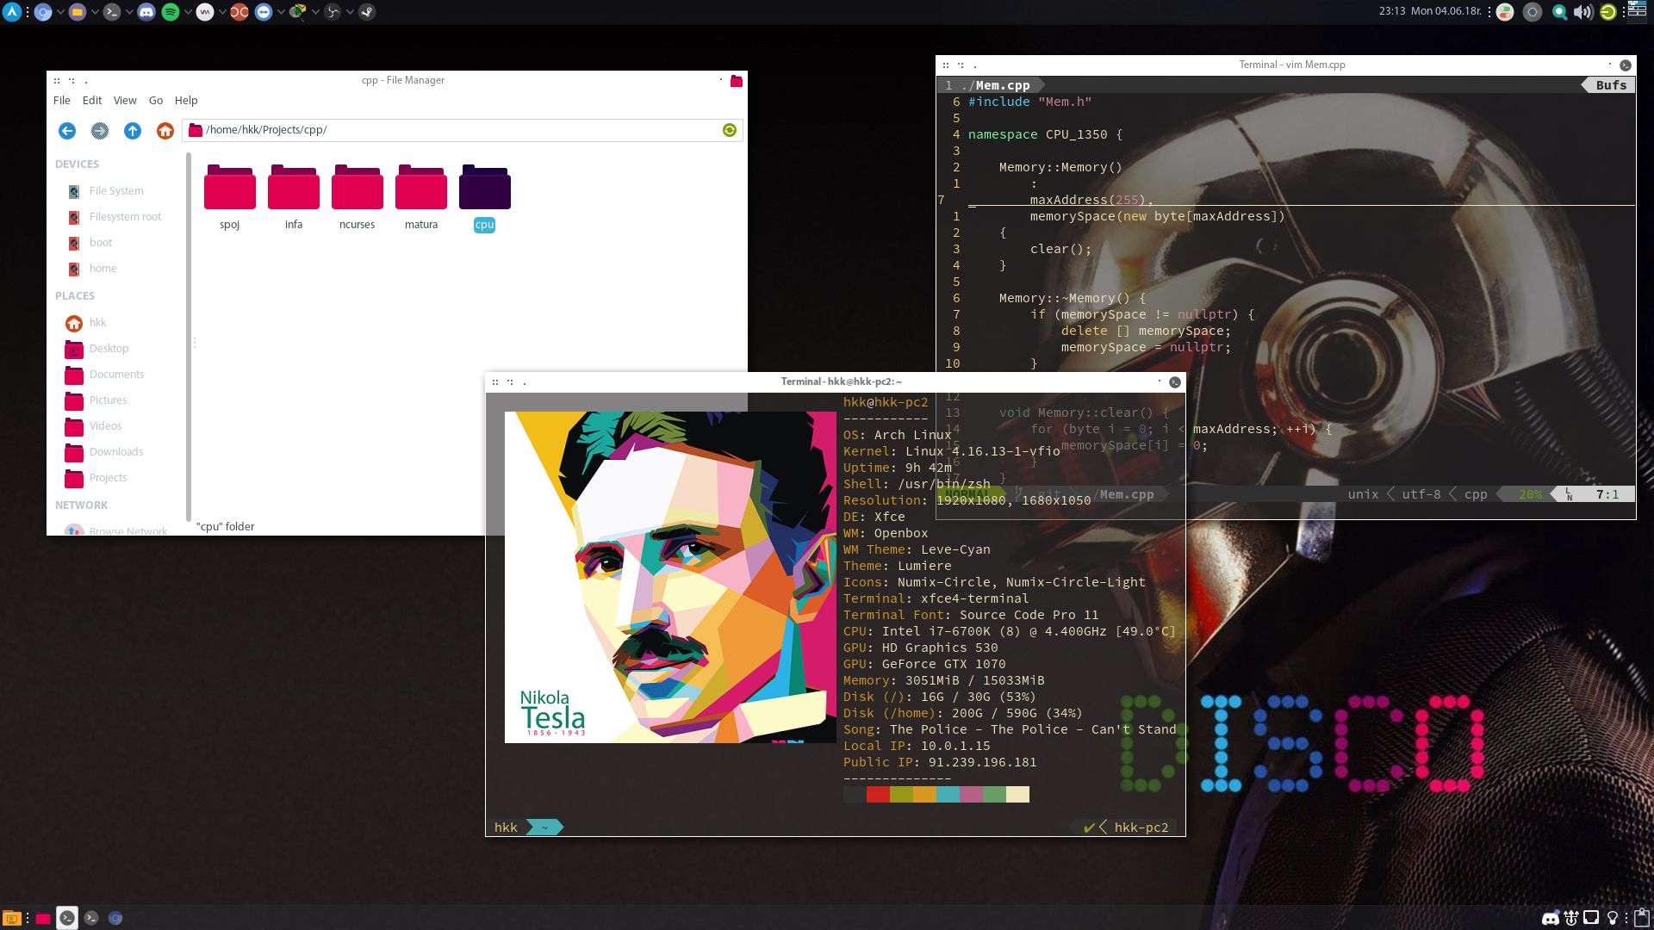Launch Steam from the top panel
The width and height of the screenshot is (1654, 930).
click(x=366, y=12)
